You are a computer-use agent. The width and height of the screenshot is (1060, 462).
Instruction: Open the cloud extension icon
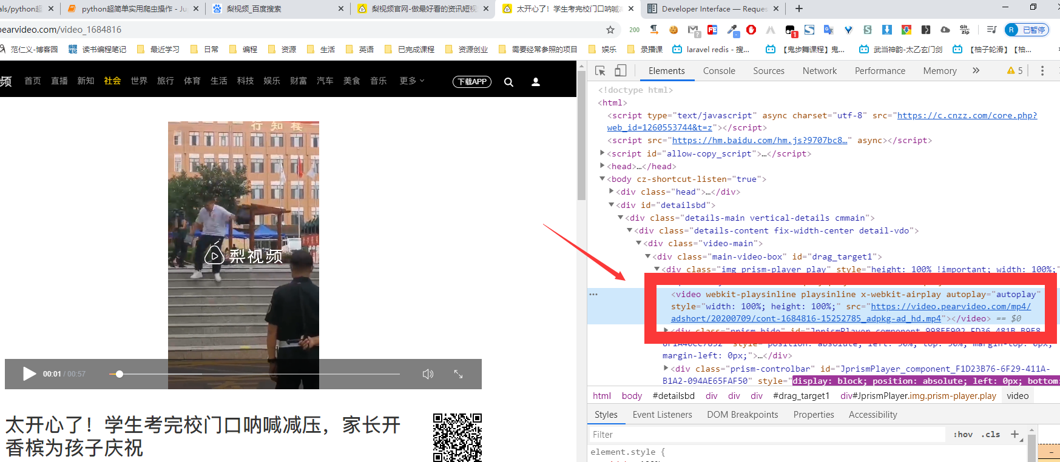[x=945, y=30]
